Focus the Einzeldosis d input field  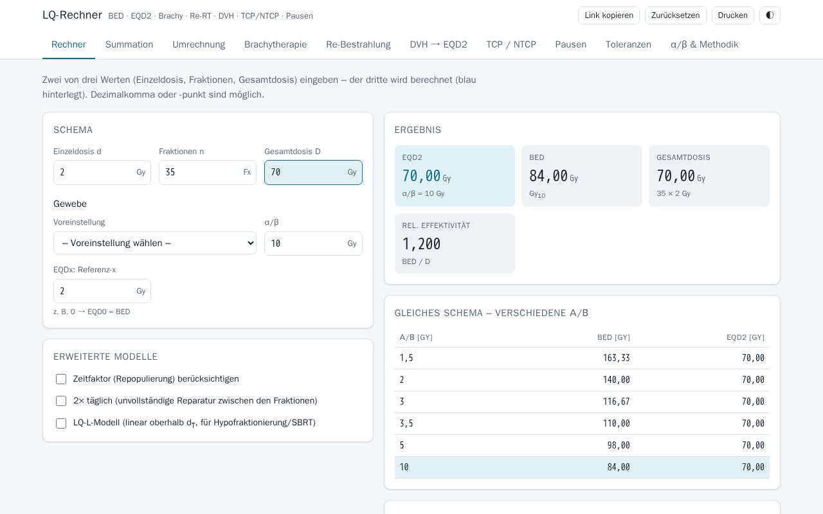[x=102, y=172]
